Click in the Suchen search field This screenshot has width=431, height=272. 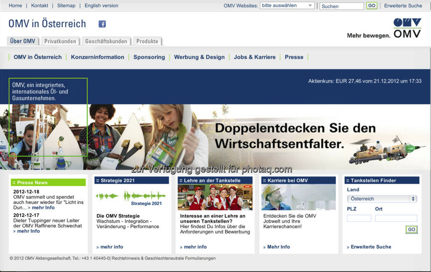point(341,6)
